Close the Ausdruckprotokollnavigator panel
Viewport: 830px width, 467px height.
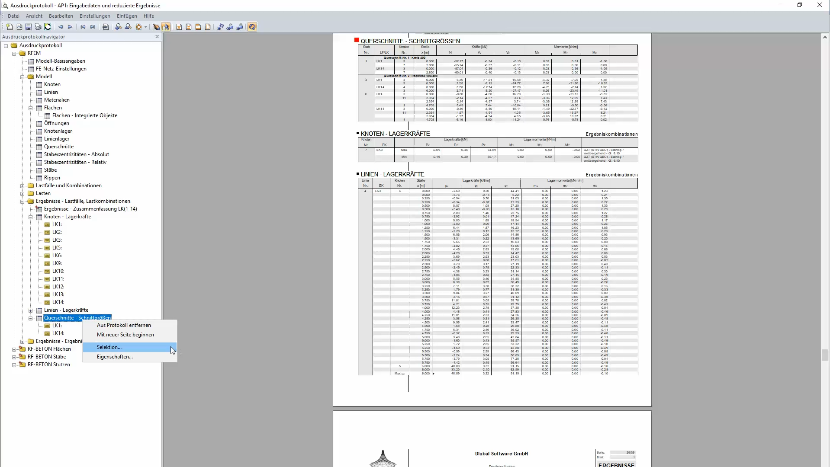tap(157, 37)
